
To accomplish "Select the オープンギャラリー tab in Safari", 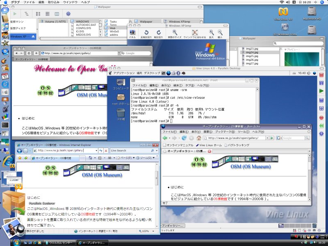I will pos(32,59).
